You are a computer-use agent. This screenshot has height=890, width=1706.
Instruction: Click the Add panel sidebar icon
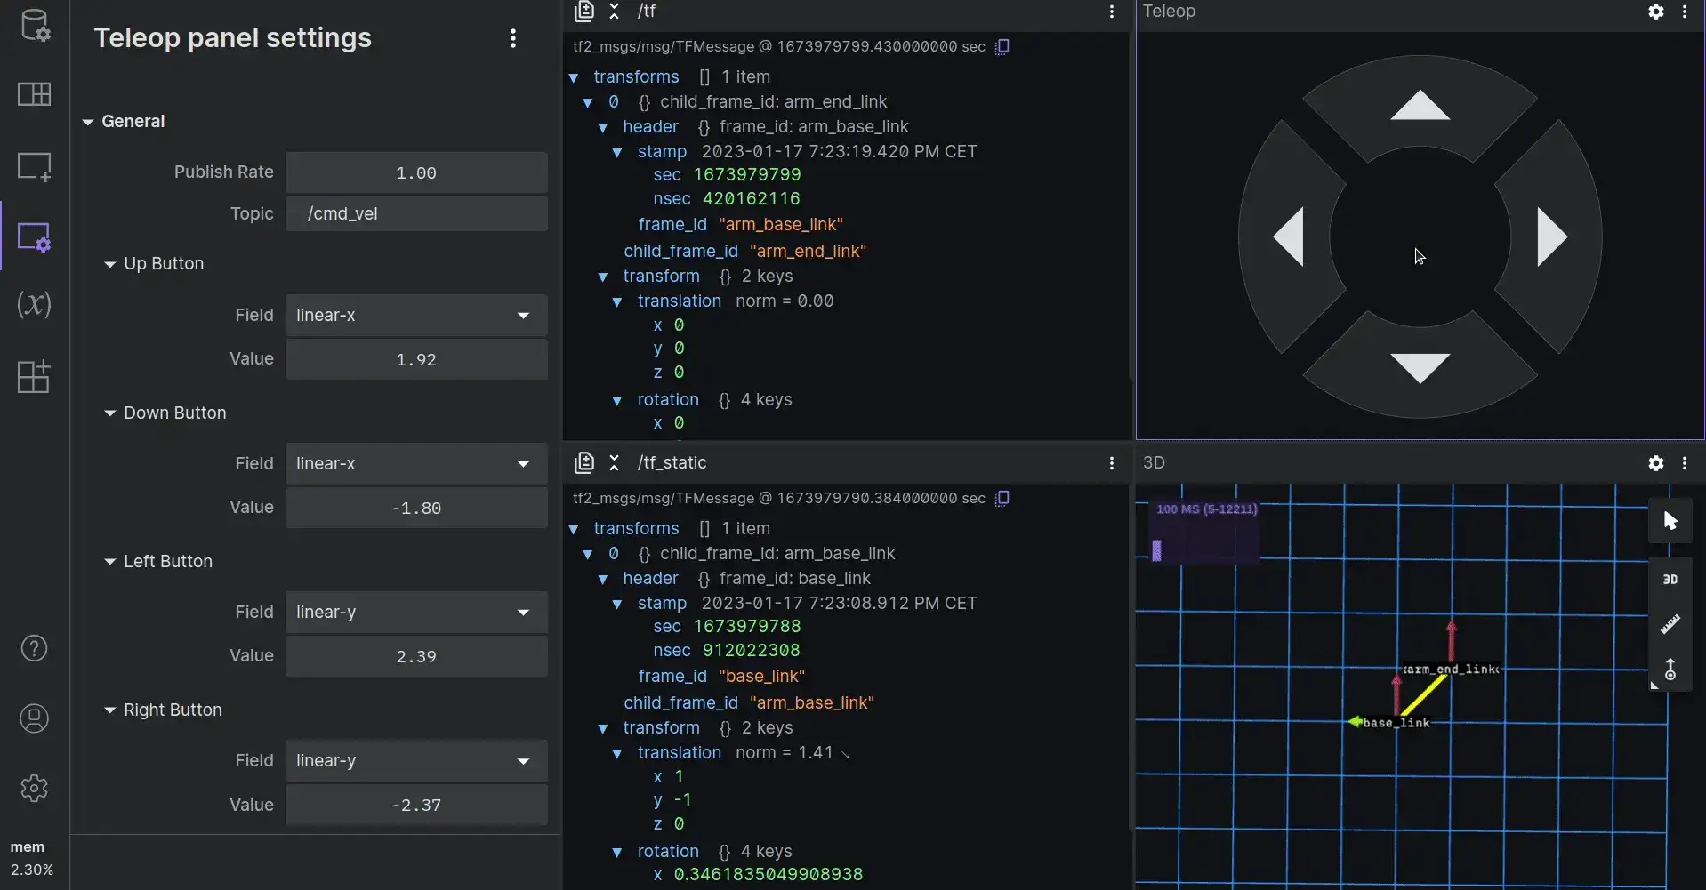(35, 166)
